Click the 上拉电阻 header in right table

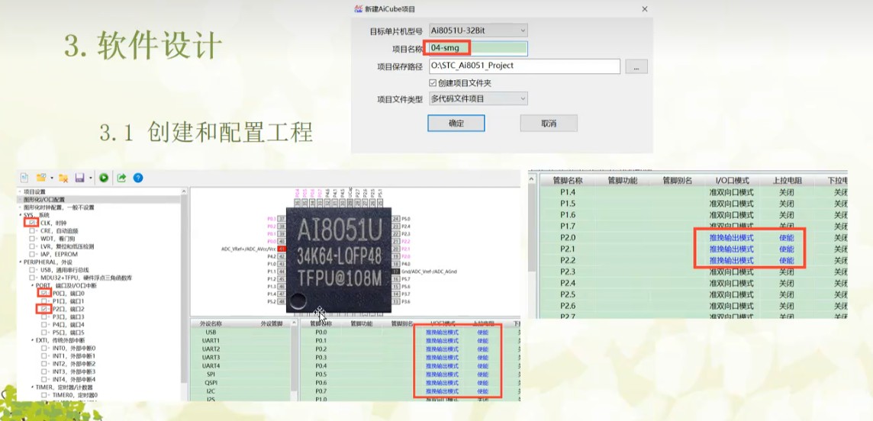[787, 180]
